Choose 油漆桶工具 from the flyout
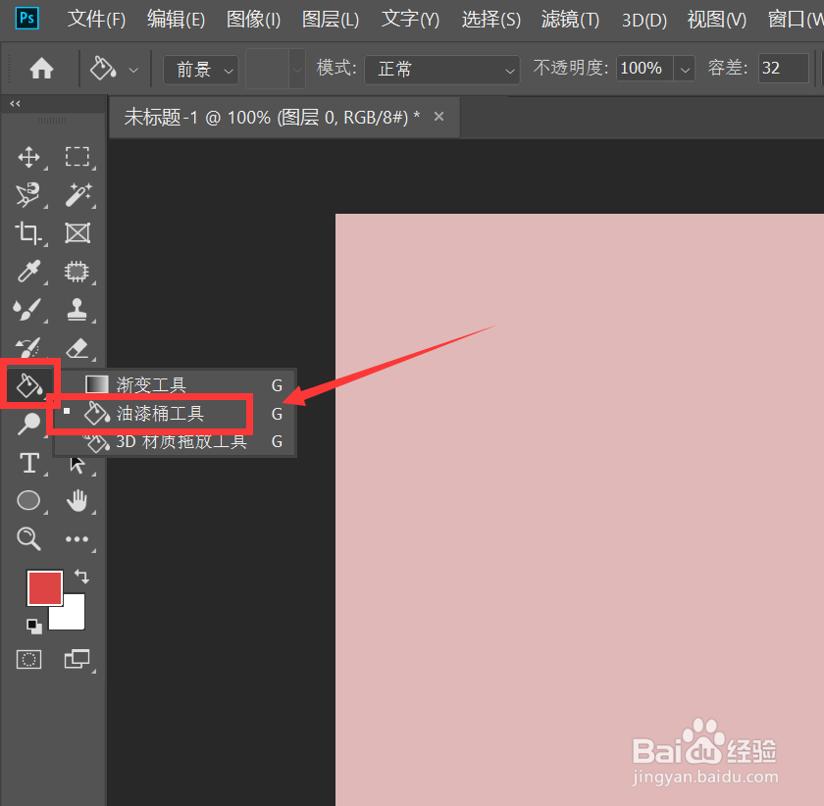The width and height of the screenshot is (824, 806). pyautogui.click(x=175, y=414)
